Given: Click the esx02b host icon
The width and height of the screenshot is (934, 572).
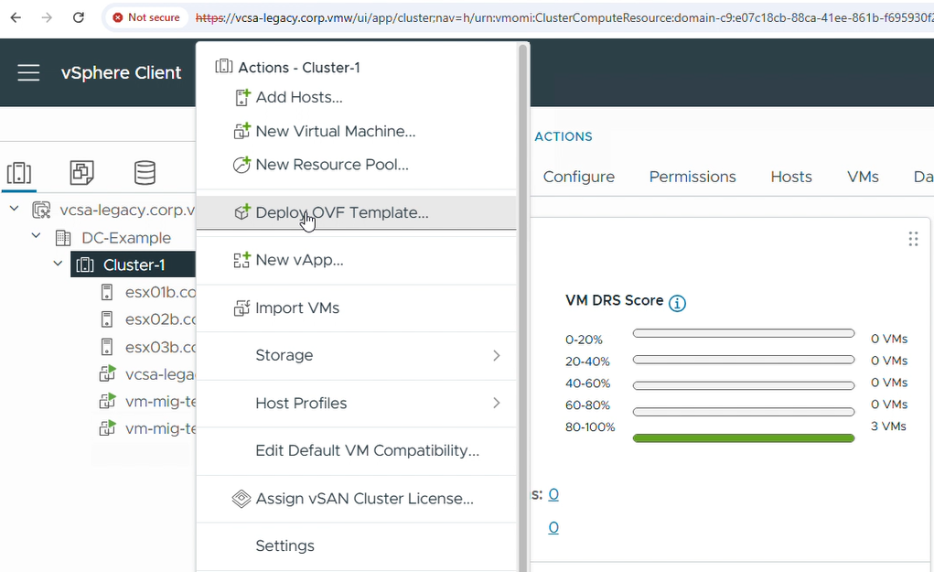Looking at the screenshot, I should pyautogui.click(x=107, y=319).
